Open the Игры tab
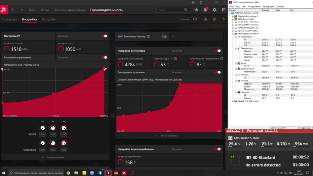 point(45,10)
